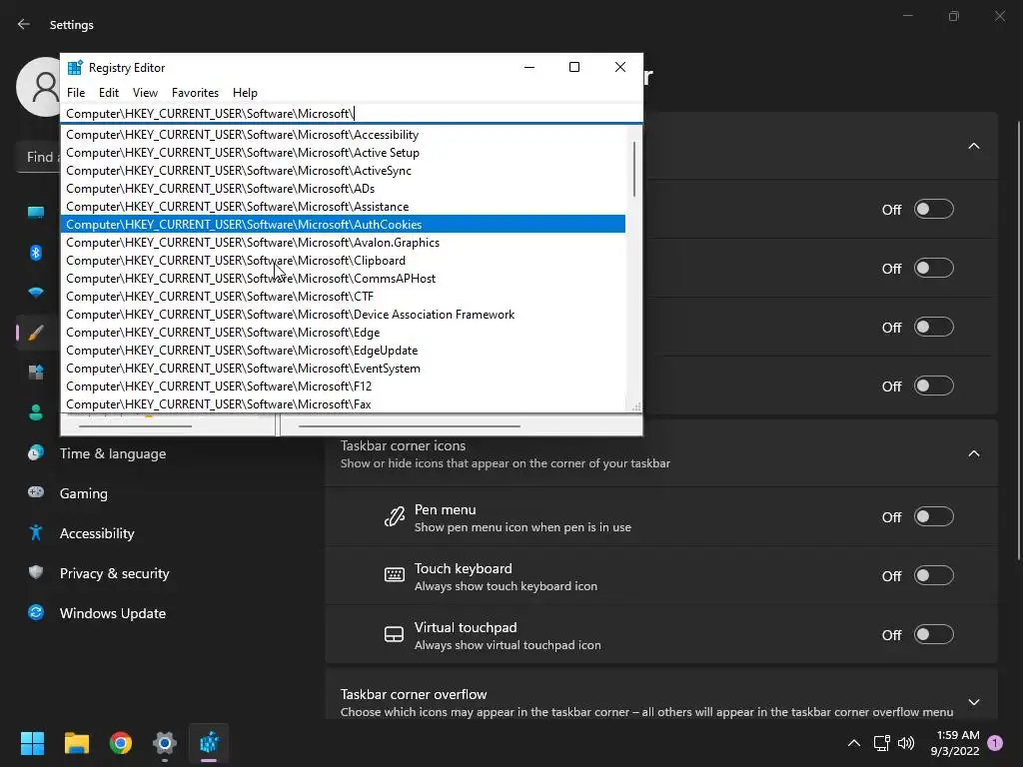Click the Windows Update sync icon
Screen dimensions: 1023x767
click(x=36, y=612)
